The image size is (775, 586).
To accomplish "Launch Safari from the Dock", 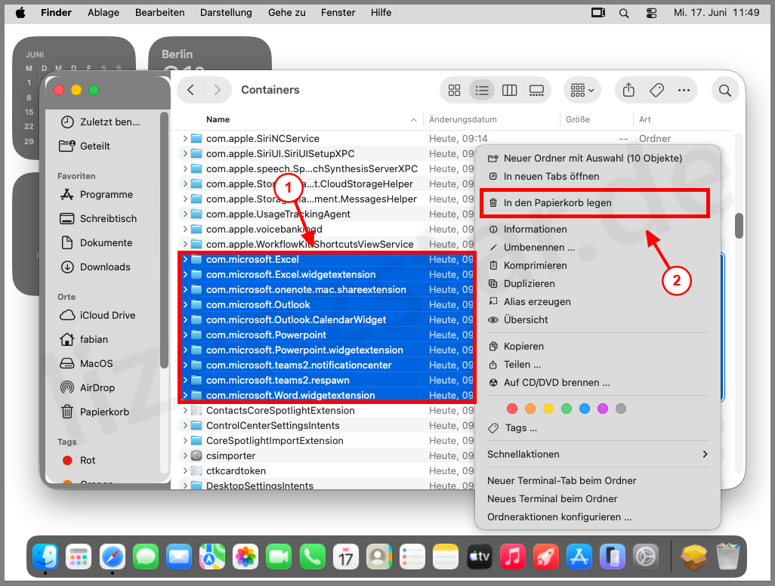I will tap(113, 557).
